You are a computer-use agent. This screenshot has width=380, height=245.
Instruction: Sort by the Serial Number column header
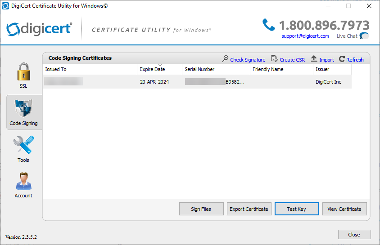[x=216, y=69]
